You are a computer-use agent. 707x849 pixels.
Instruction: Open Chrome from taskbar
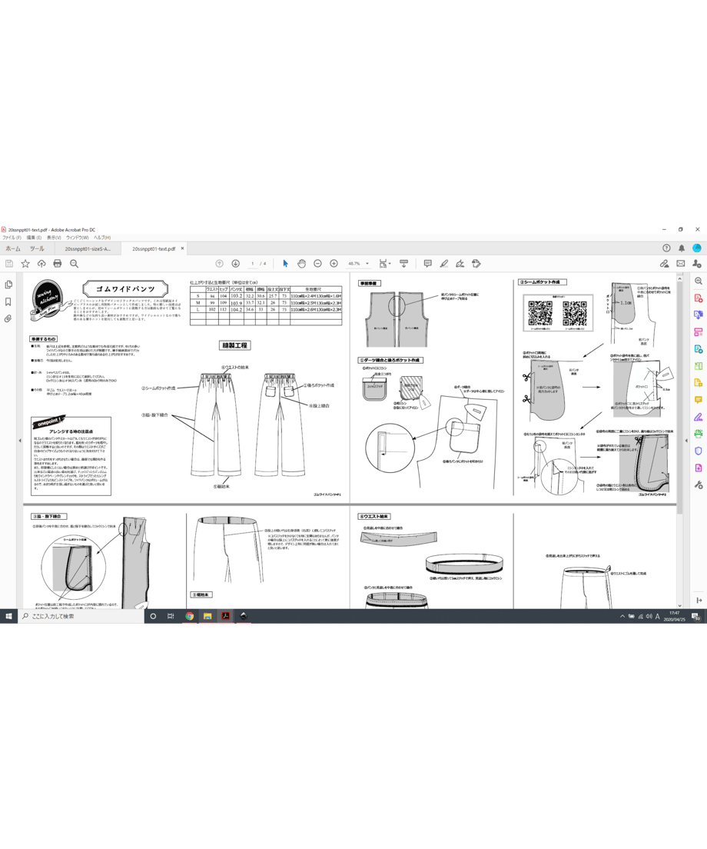click(x=189, y=616)
